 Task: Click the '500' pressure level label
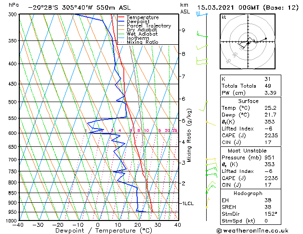pos(13,102)
